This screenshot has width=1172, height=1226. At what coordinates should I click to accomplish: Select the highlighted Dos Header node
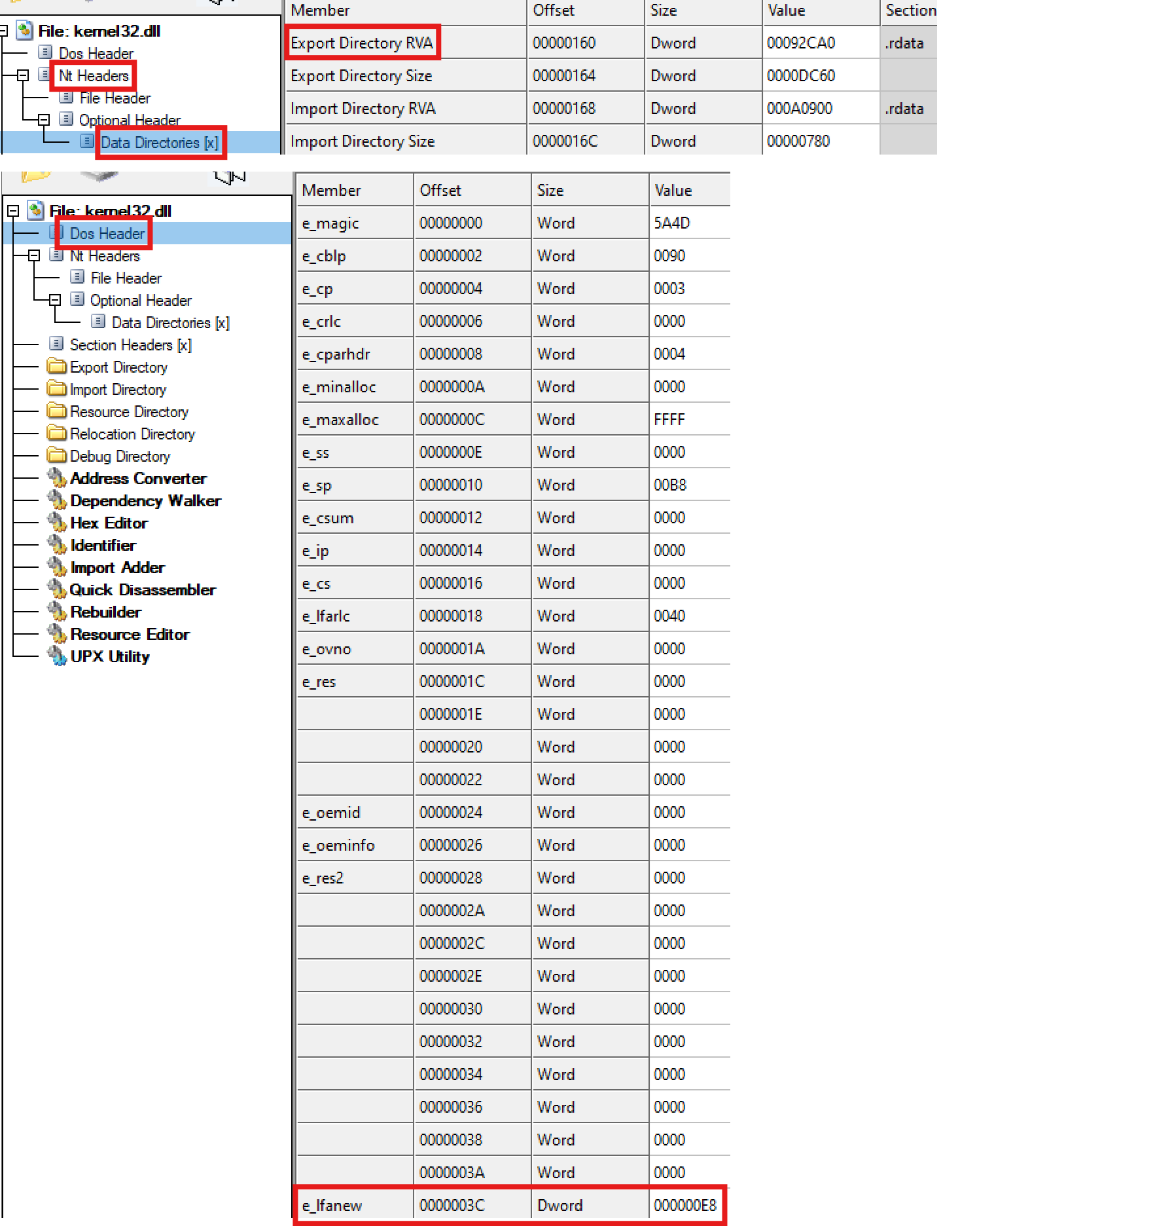(107, 233)
